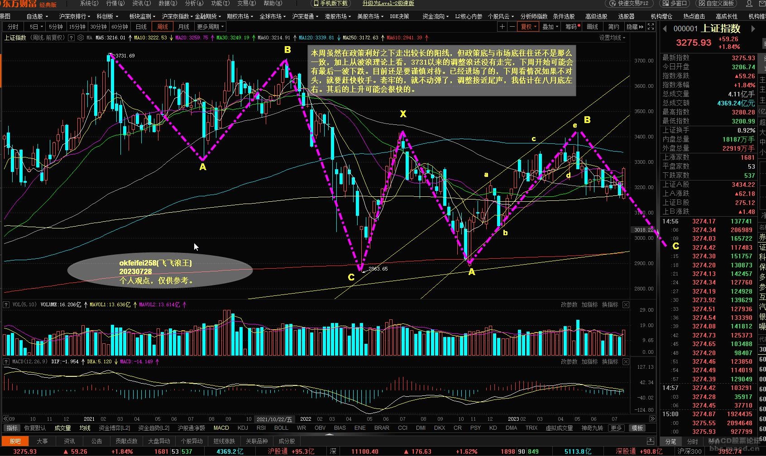Open the 分析 menu in menu bar
This screenshot has width=766, height=456.
pyautogui.click(x=194, y=4)
